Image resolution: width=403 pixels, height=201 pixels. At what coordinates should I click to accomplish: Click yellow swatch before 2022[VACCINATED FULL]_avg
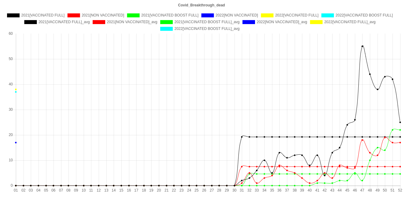coord(316,22)
